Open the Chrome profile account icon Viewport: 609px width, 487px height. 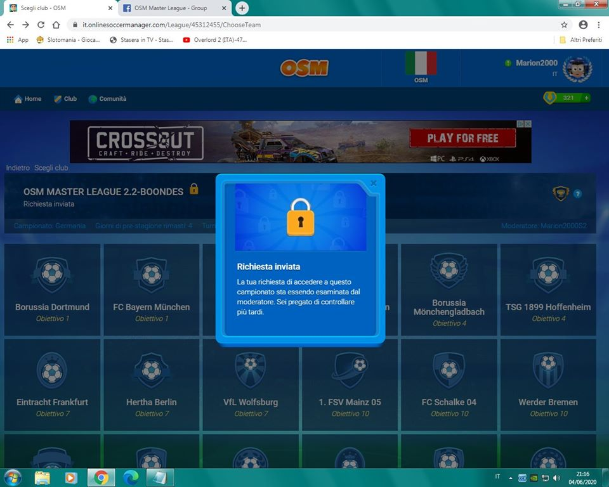pyautogui.click(x=583, y=25)
